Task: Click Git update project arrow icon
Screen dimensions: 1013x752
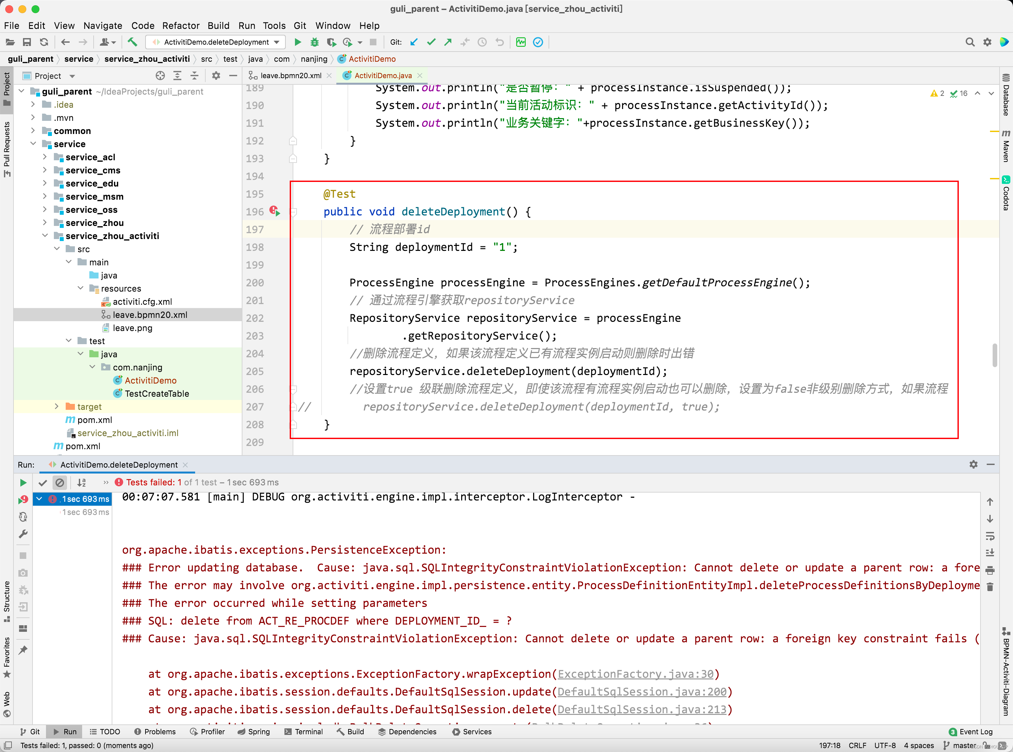Action: point(414,42)
